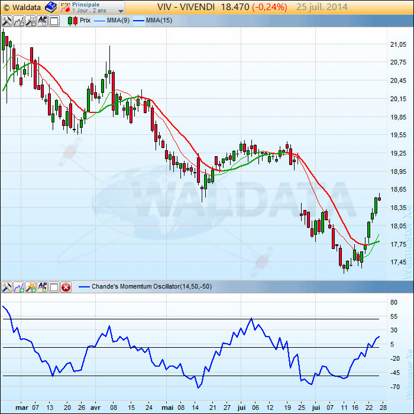Click the © Waldata label
The width and height of the screenshot is (414, 414).
(22, 8)
